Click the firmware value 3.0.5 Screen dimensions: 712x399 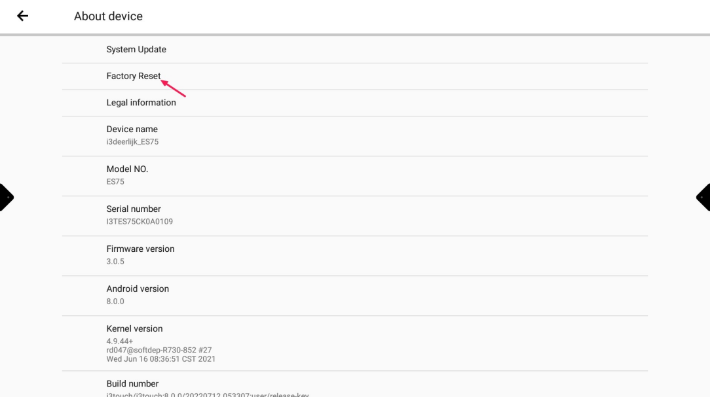(115, 262)
